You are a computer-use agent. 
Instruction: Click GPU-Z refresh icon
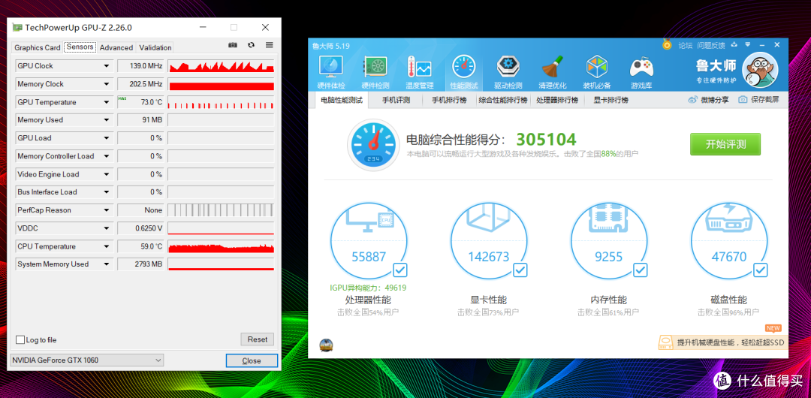point(251,45)
